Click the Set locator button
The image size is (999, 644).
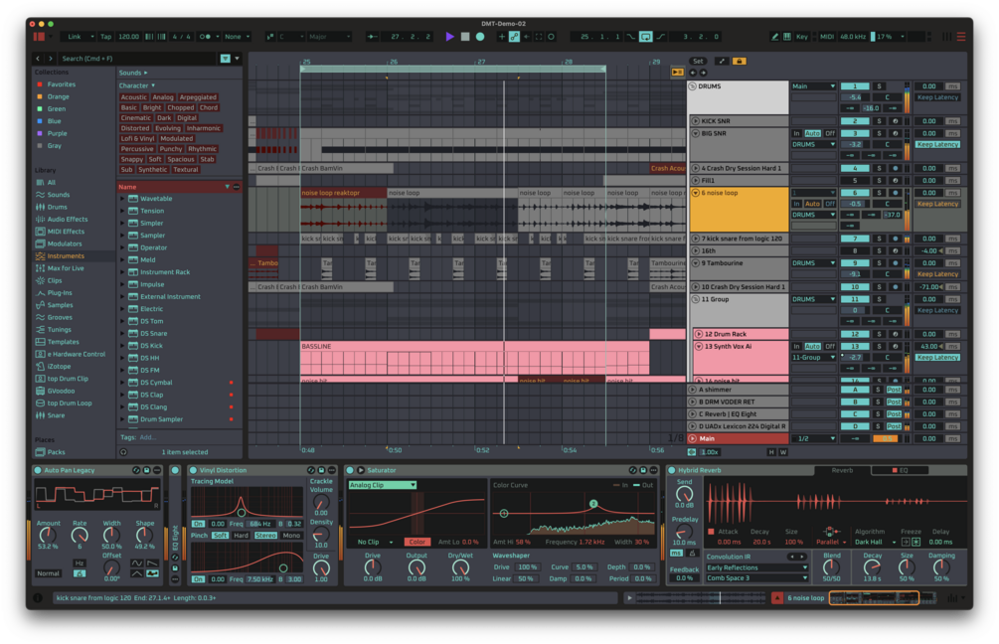[698, 62]
